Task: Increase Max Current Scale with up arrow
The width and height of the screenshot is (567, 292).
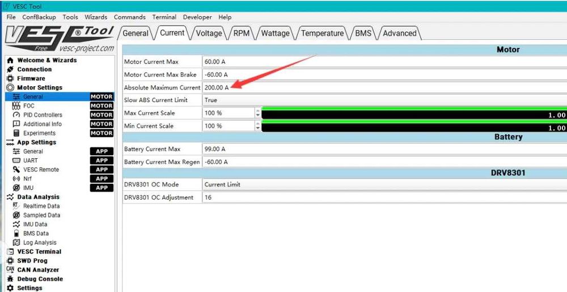Action: (258, 111)
